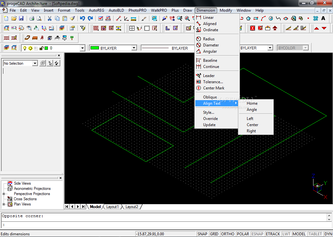Choose Tolerance... from Dimension menu

coord(217,82)
